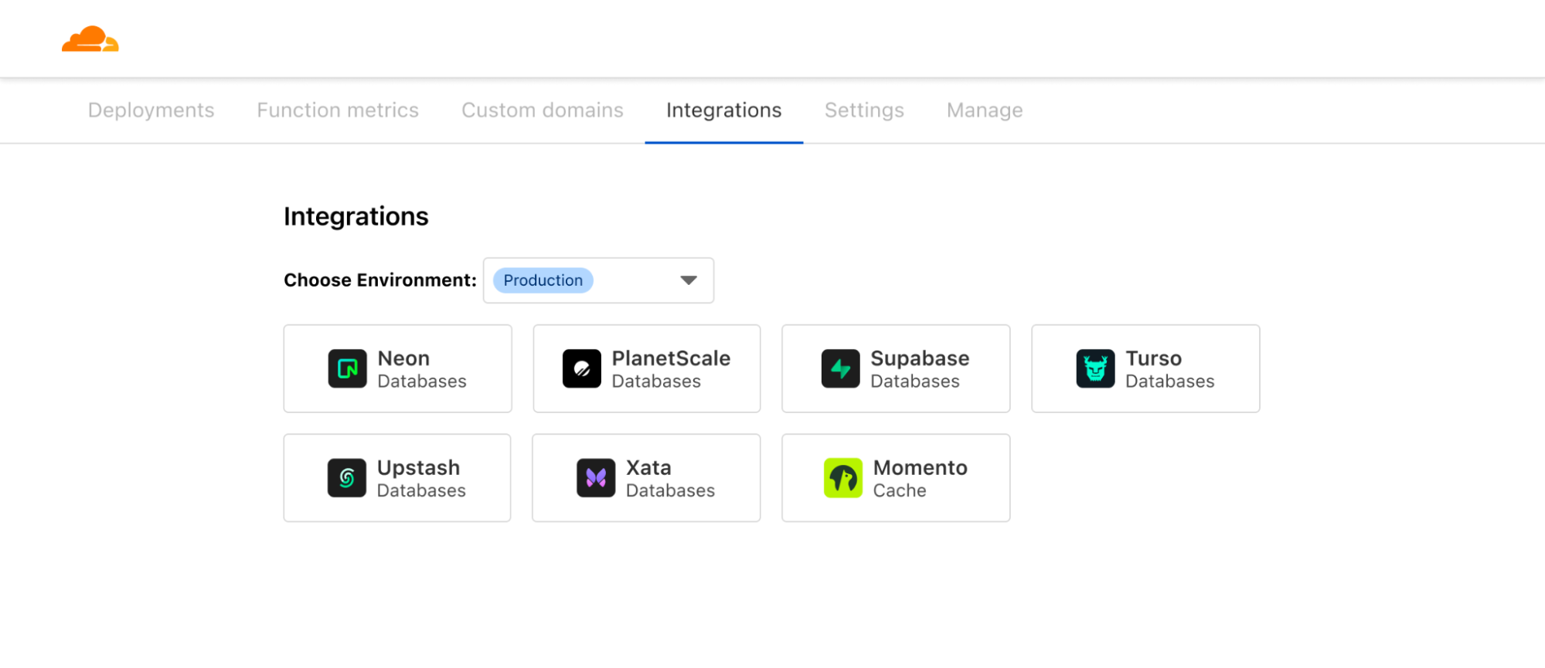Click the Momento green mascot icon

(842, 478)
